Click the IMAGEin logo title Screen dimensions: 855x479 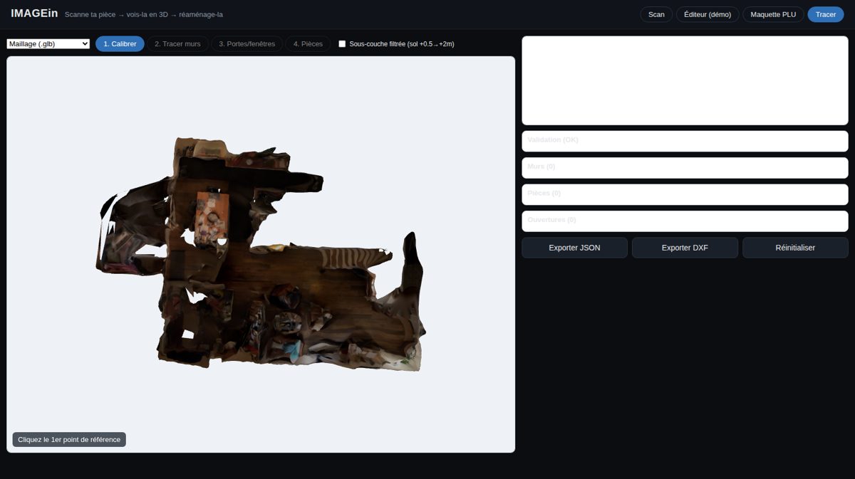pyautogui.click(x=34, y=14)
